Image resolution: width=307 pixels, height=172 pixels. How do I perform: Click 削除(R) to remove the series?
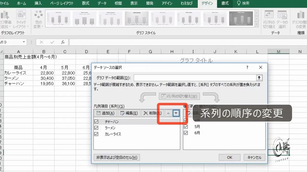pos(153,113)
